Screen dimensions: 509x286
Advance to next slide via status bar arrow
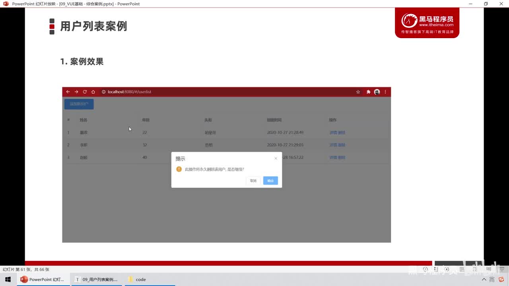point(447,269)
